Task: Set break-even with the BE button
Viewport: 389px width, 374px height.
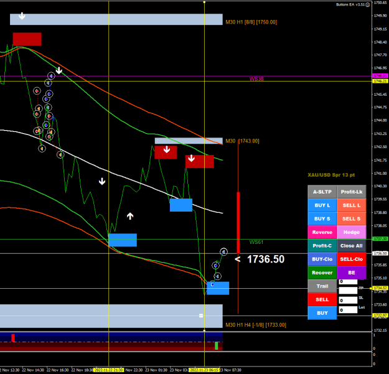Action: [352, 273]
